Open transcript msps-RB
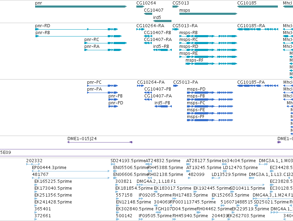This screenshot has height=221, width=293. (208, 36)
